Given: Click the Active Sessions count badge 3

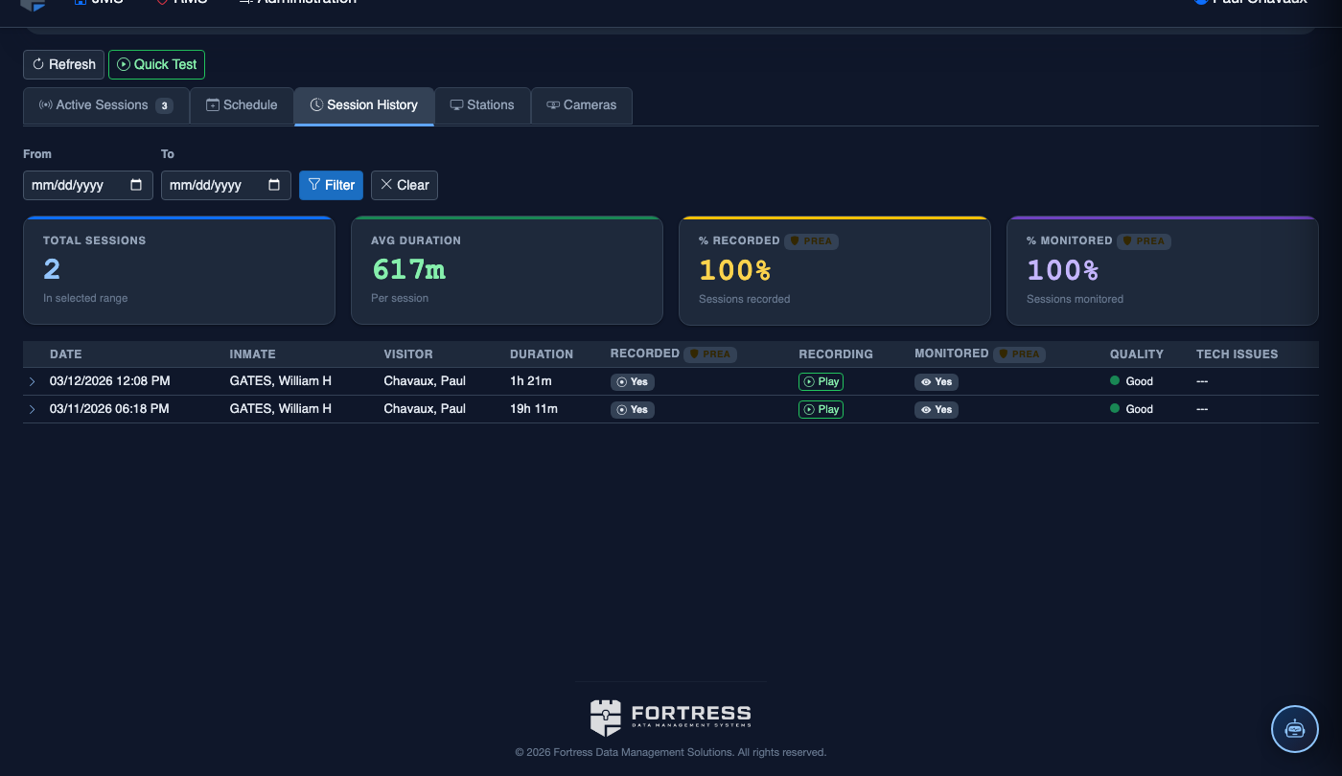Looking at the screenshot, I should coord(164,105).
